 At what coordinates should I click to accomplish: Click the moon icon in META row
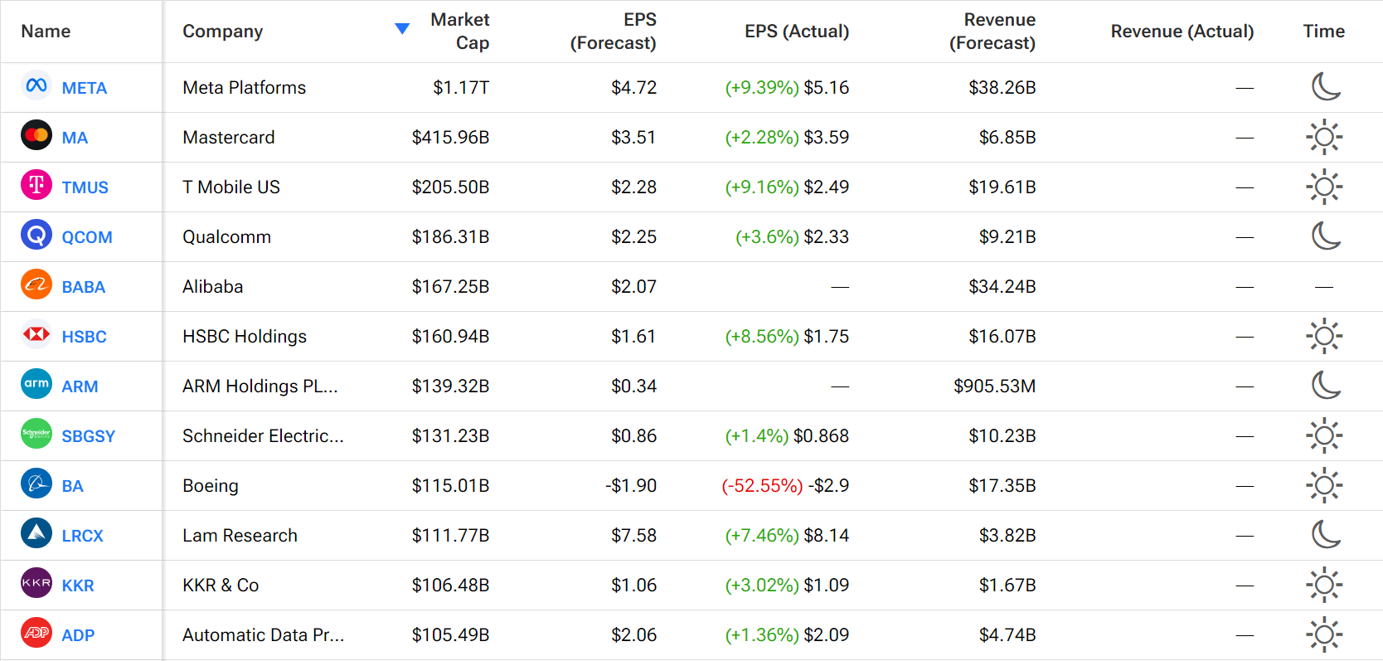pos(1325,86)
